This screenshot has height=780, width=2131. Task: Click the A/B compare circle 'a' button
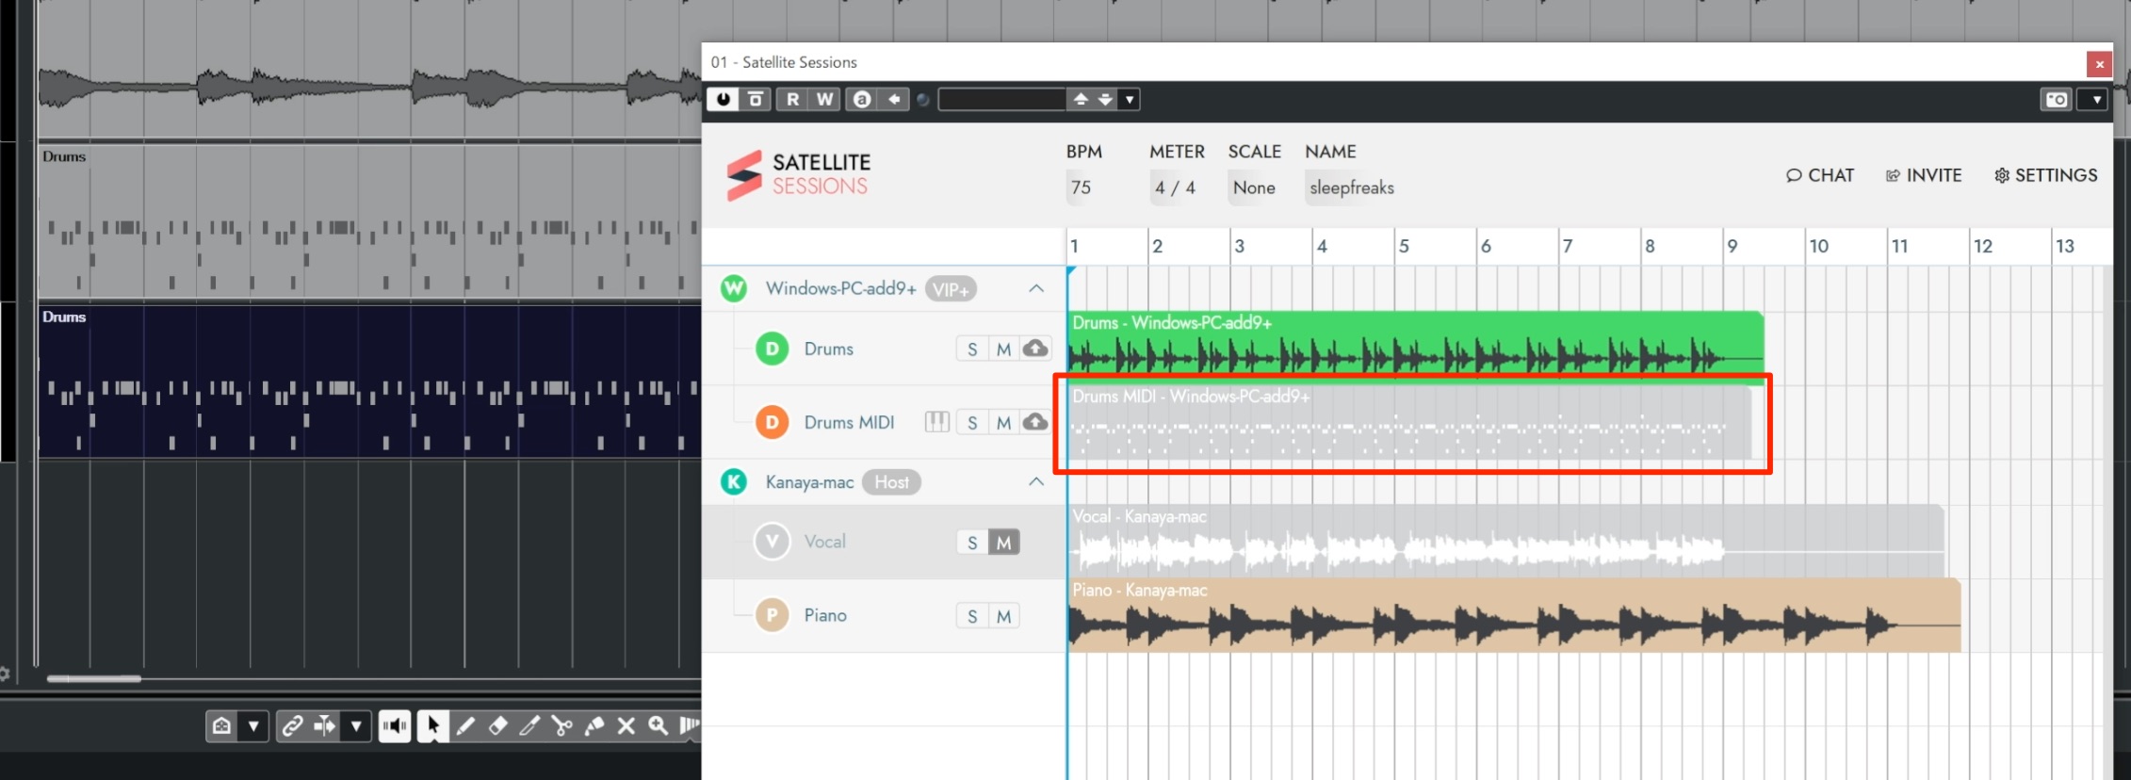click(x=861, y=99)
